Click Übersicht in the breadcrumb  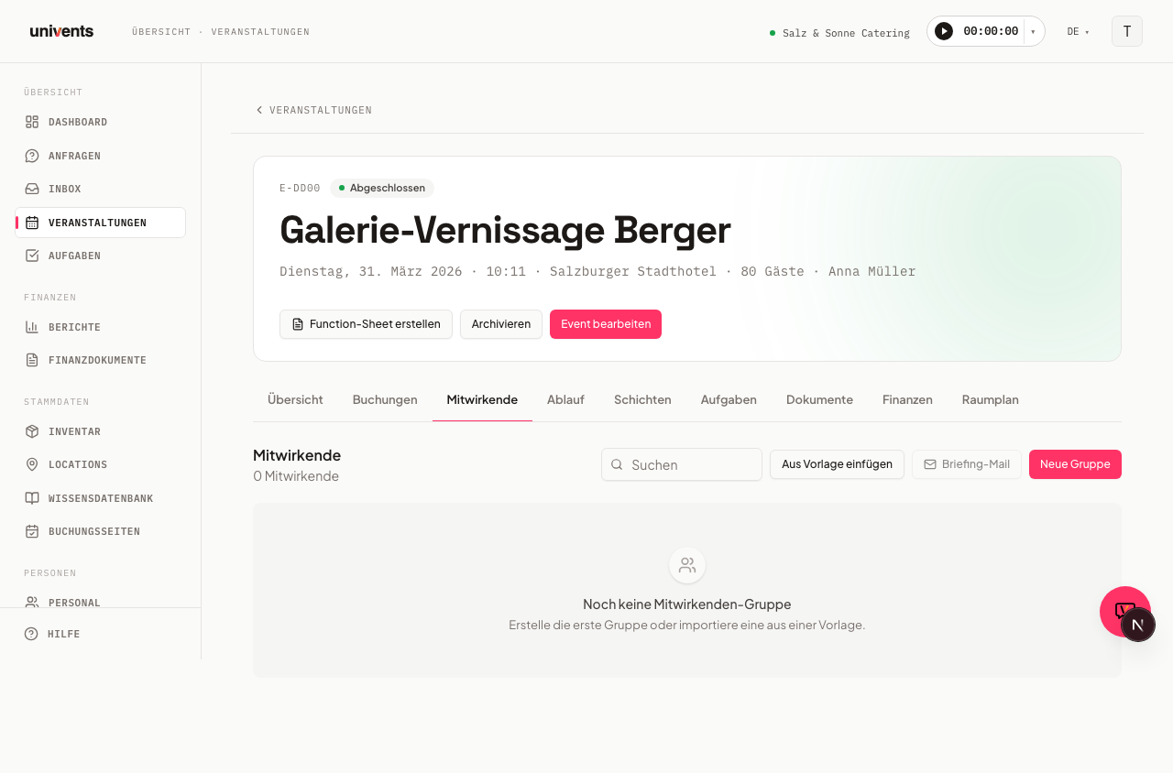(161, 32)
